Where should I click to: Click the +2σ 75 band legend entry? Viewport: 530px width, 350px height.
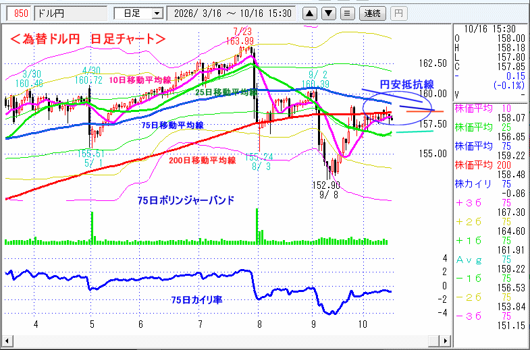tap(483, 222)
